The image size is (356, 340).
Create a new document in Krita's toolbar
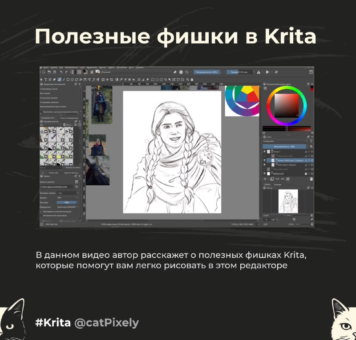(44, 72)
